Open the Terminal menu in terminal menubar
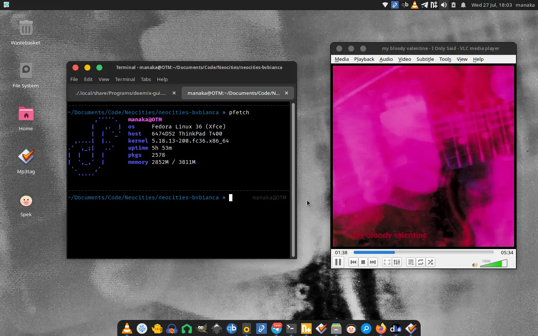538x336 pixels. pos(125,79)
